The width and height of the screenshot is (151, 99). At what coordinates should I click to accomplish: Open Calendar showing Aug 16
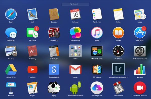pyautogui.click(x=75, y=14)
